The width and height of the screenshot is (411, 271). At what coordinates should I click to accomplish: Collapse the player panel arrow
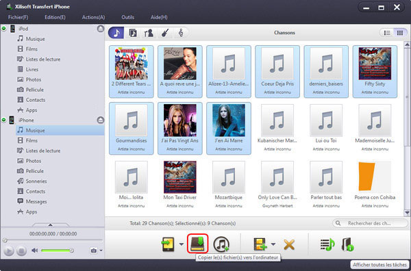pyautogui.click(x=50, y=224)
